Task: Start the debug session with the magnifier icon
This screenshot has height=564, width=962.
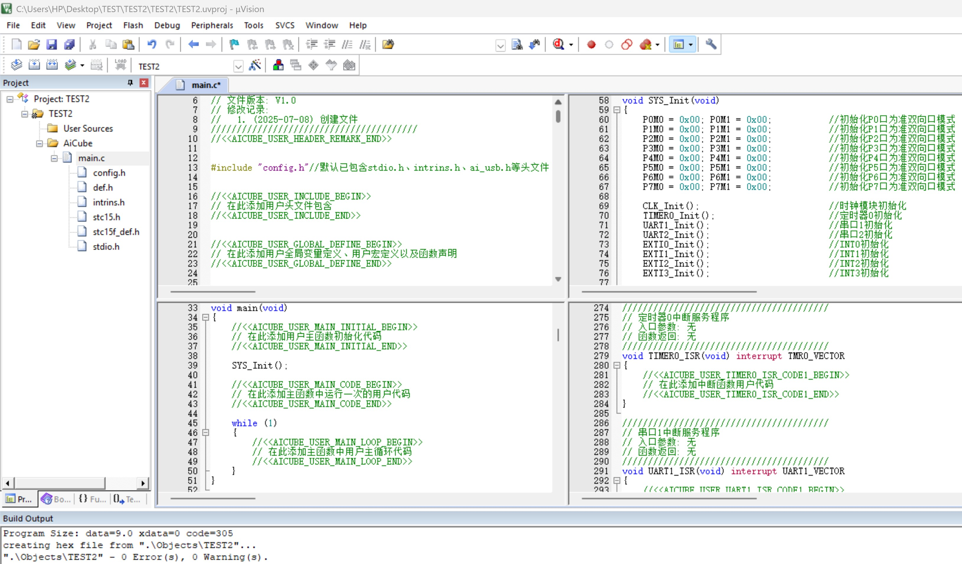Action: point(558,45)
